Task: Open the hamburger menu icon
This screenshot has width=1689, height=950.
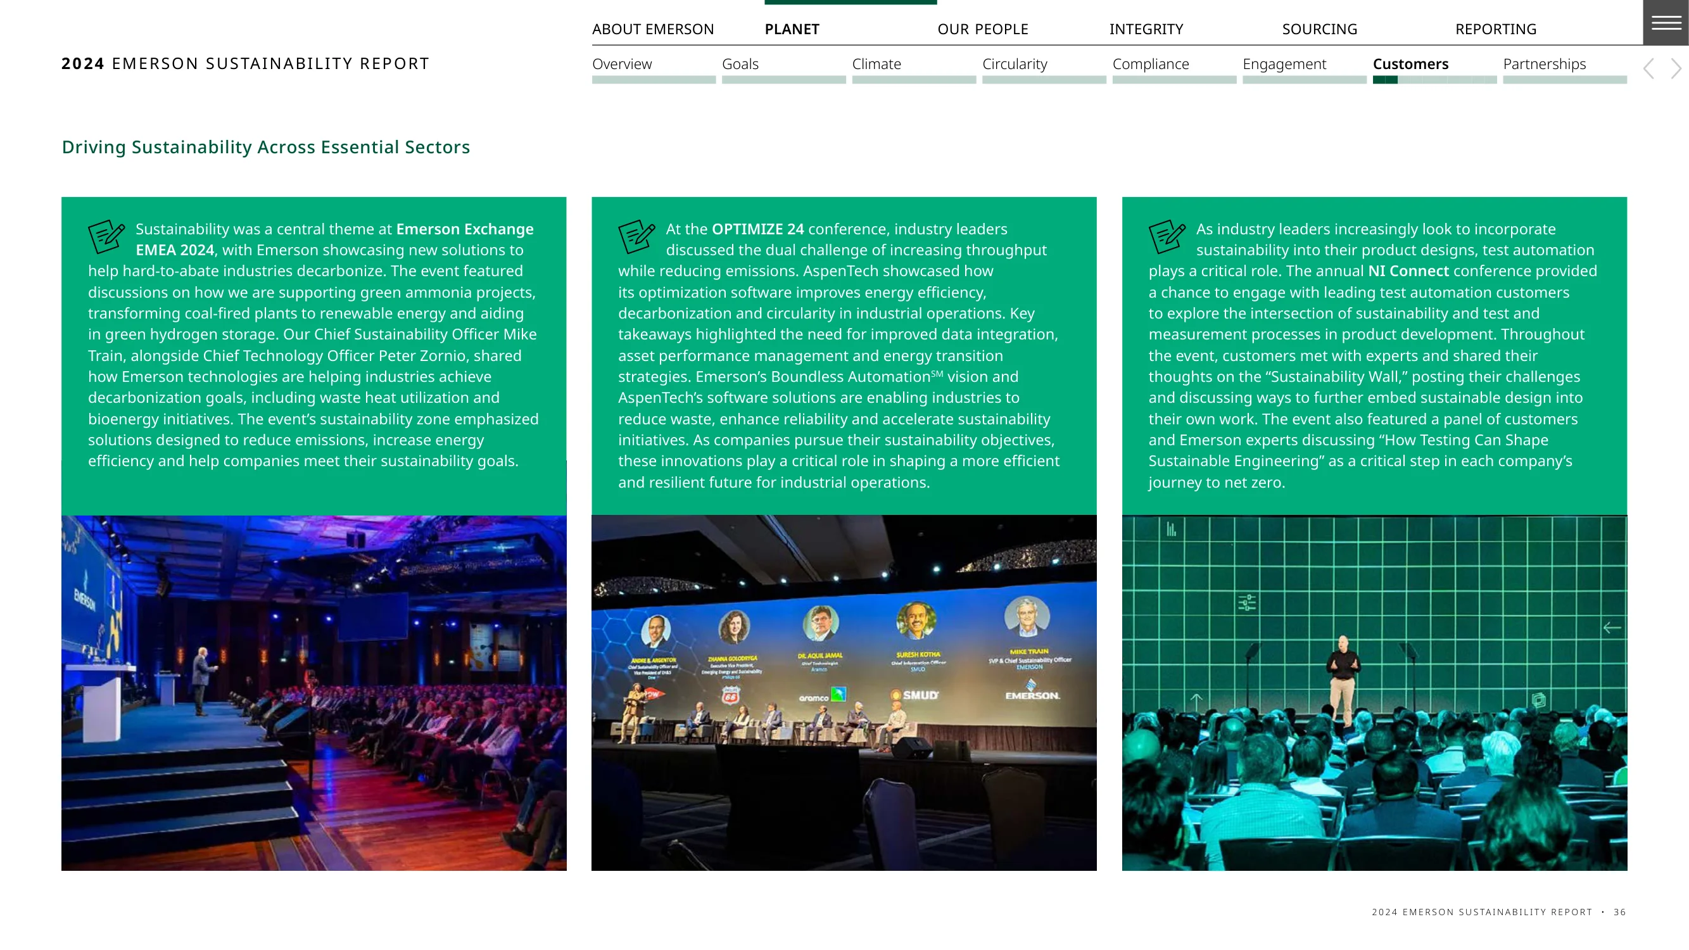Action: 1666,23
